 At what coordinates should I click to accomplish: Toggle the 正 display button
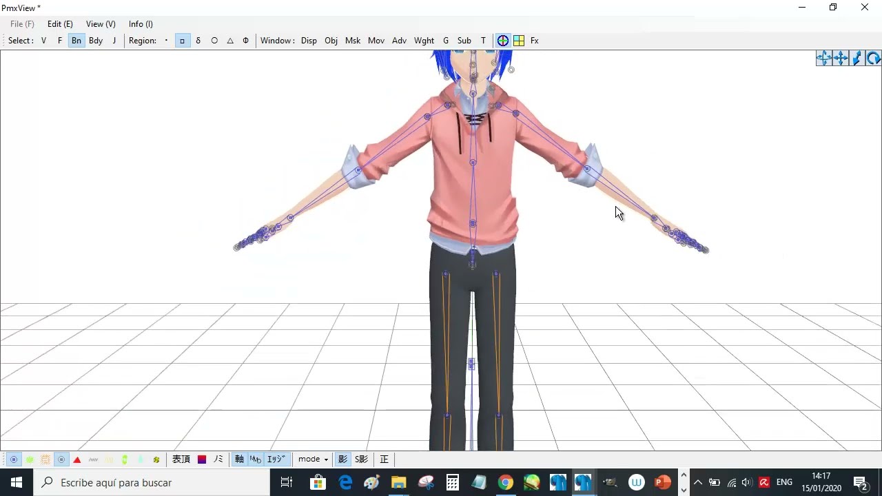384,459
